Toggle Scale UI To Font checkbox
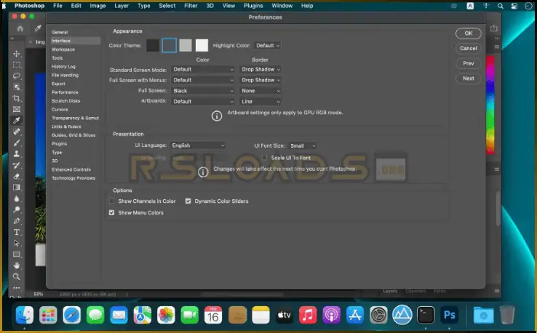This screenshot has width=537, height=333. coord(264,158)
